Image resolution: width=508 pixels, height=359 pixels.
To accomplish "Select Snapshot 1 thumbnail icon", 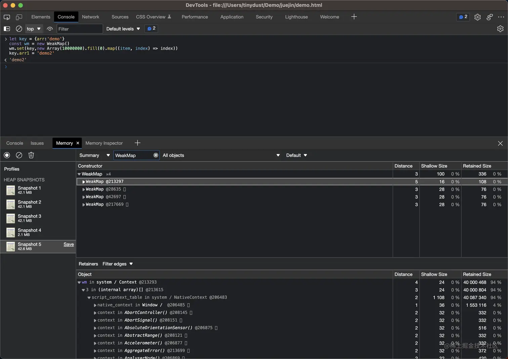I will tap(11, 190).
